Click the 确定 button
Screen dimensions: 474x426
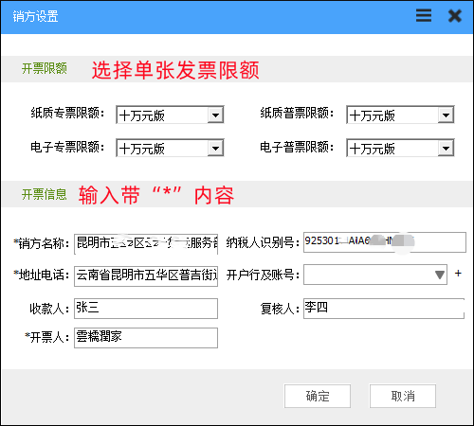click(318, 396)
